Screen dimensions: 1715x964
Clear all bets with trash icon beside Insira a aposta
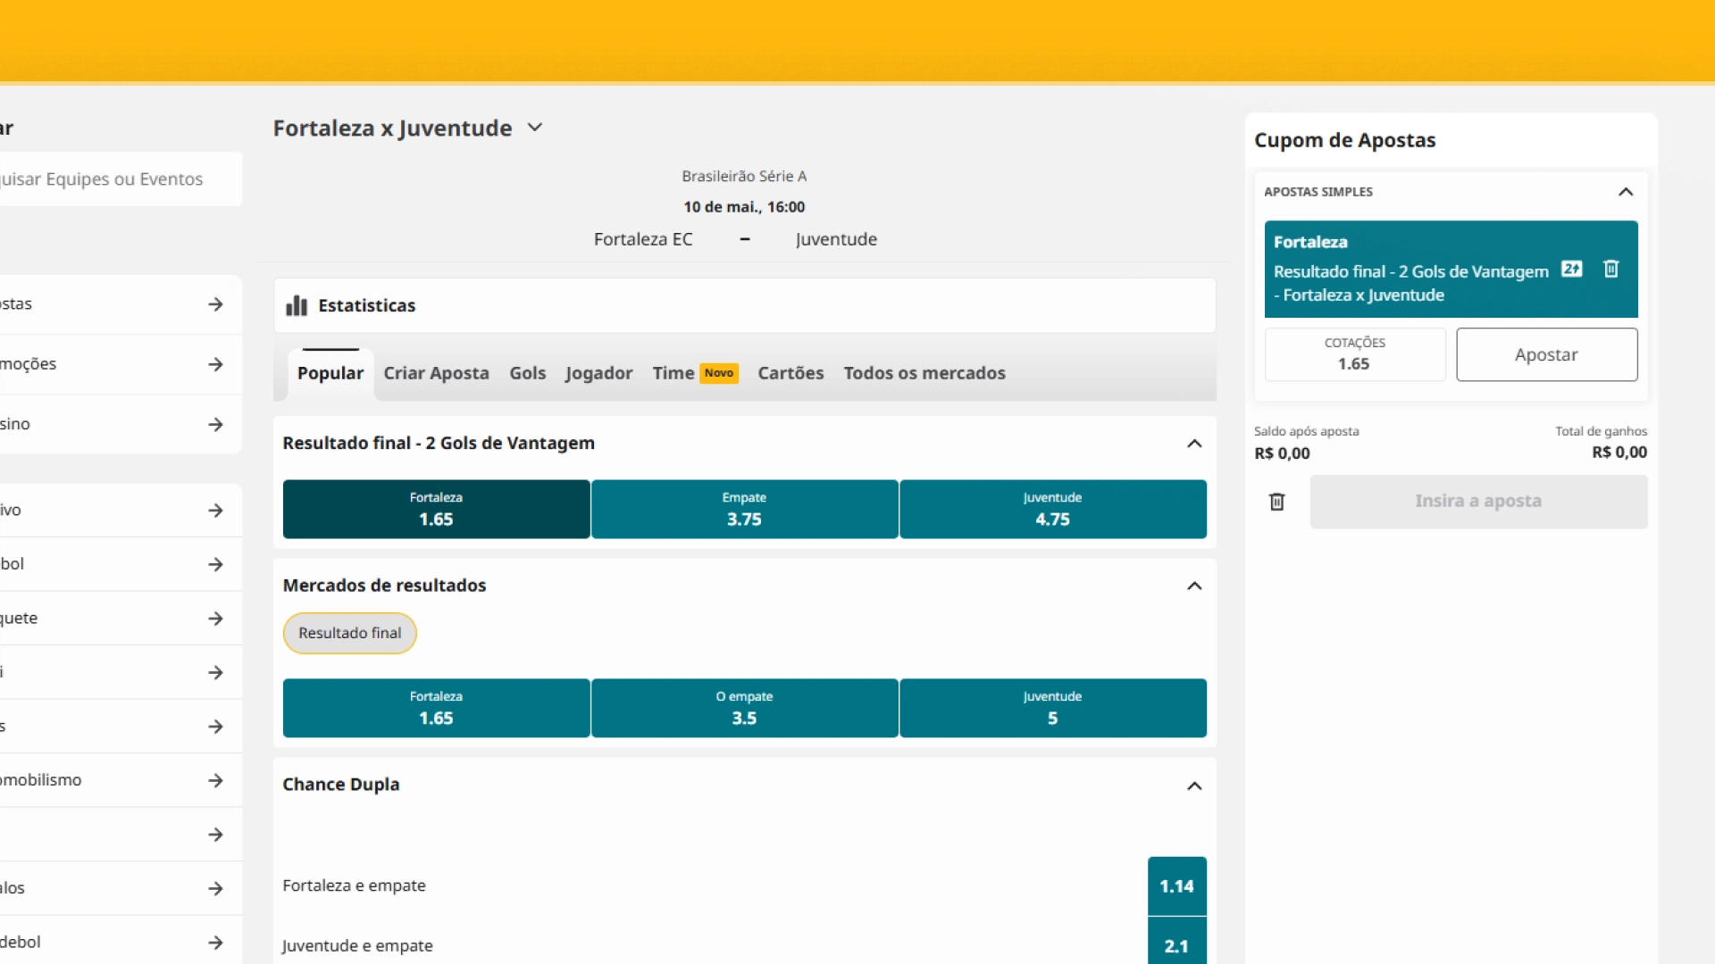click(1276, 502)
